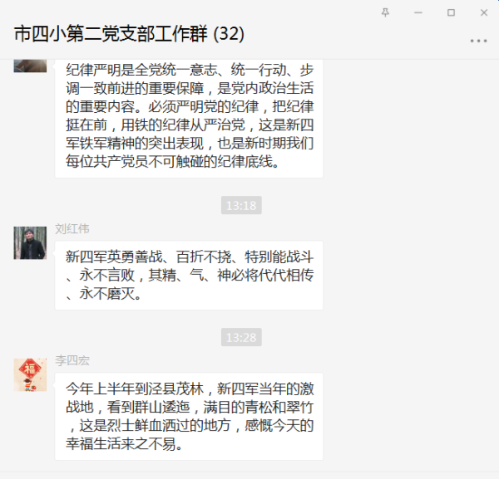Close the chat window
The height and width of the screenshot is (479, 499).
[484, 12]
